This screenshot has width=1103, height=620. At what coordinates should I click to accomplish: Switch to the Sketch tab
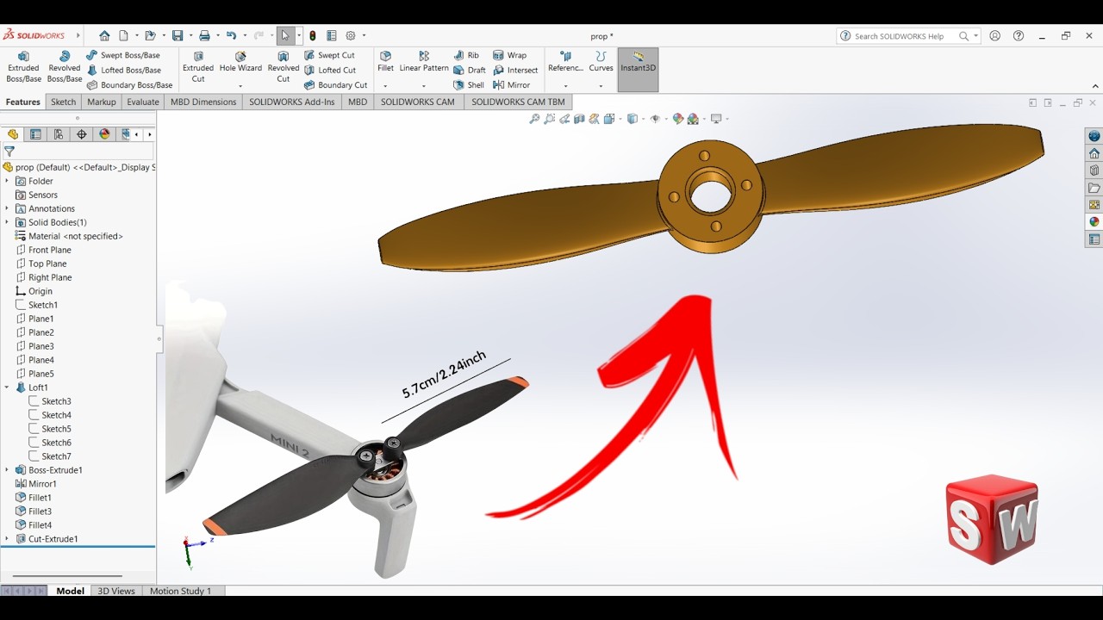[x=64, y=102]
